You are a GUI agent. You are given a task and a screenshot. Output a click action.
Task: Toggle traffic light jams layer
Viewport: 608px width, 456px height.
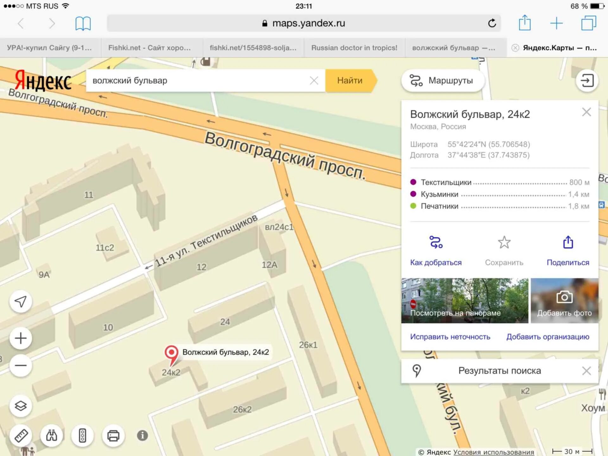82,436
